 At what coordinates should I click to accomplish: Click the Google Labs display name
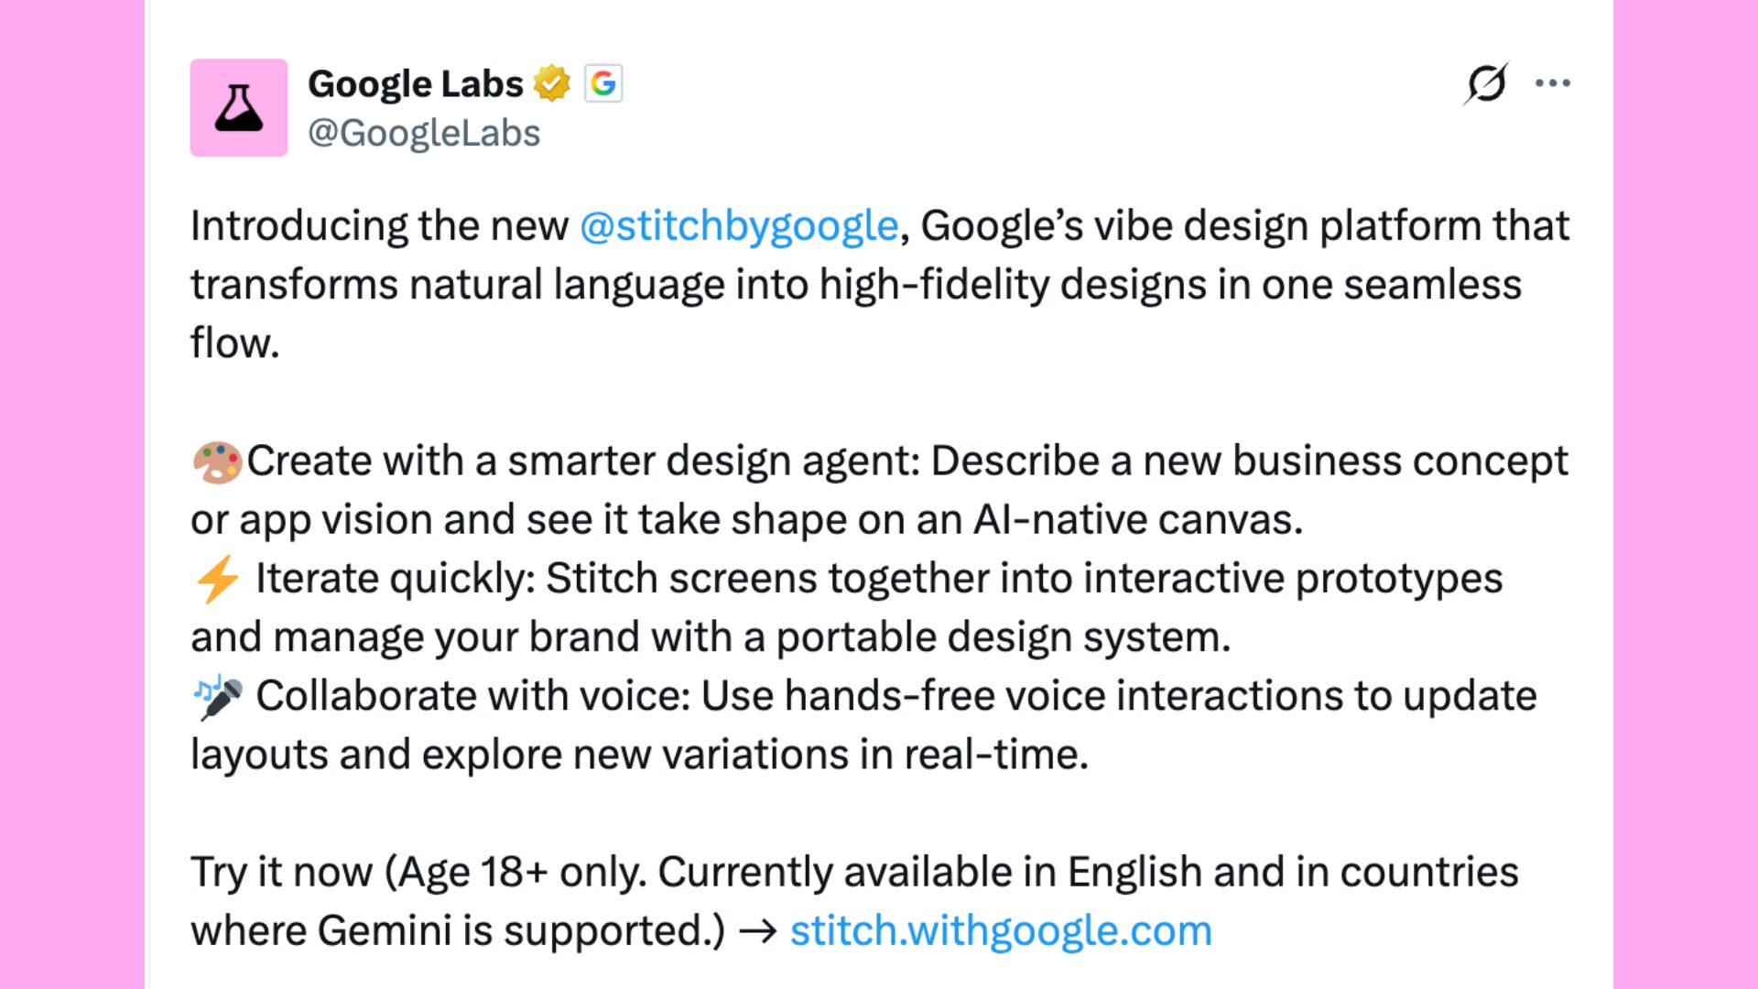(x=415, y=83)
